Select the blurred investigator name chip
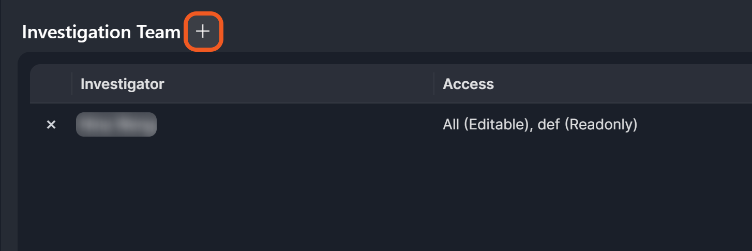 tap(116, 125)
